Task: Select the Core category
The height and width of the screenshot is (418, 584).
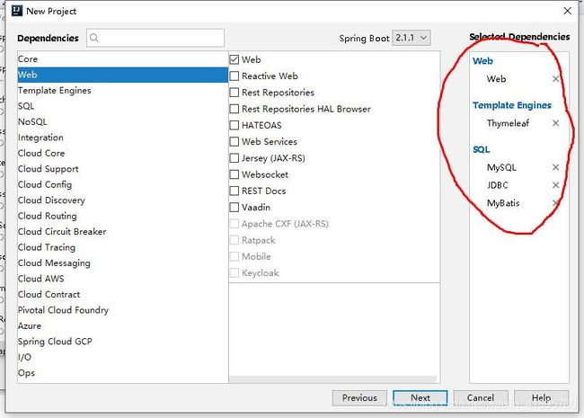Action: [122, 59]
